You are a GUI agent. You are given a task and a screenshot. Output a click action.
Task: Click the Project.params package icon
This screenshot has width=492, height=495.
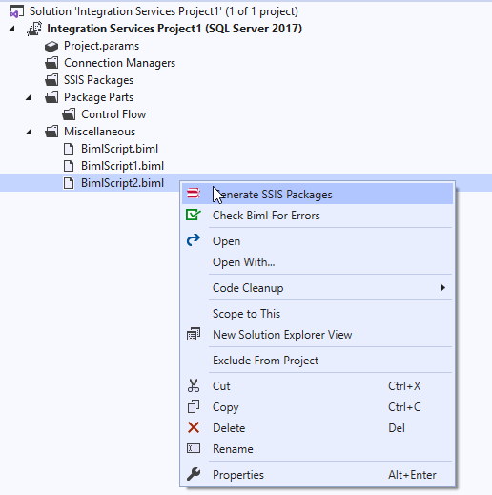point(51,46)
